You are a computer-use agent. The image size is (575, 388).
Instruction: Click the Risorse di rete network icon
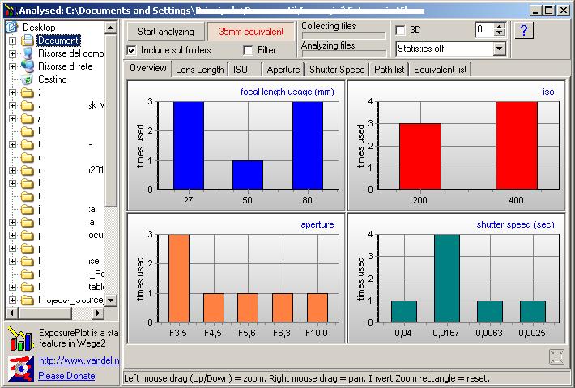28,66
